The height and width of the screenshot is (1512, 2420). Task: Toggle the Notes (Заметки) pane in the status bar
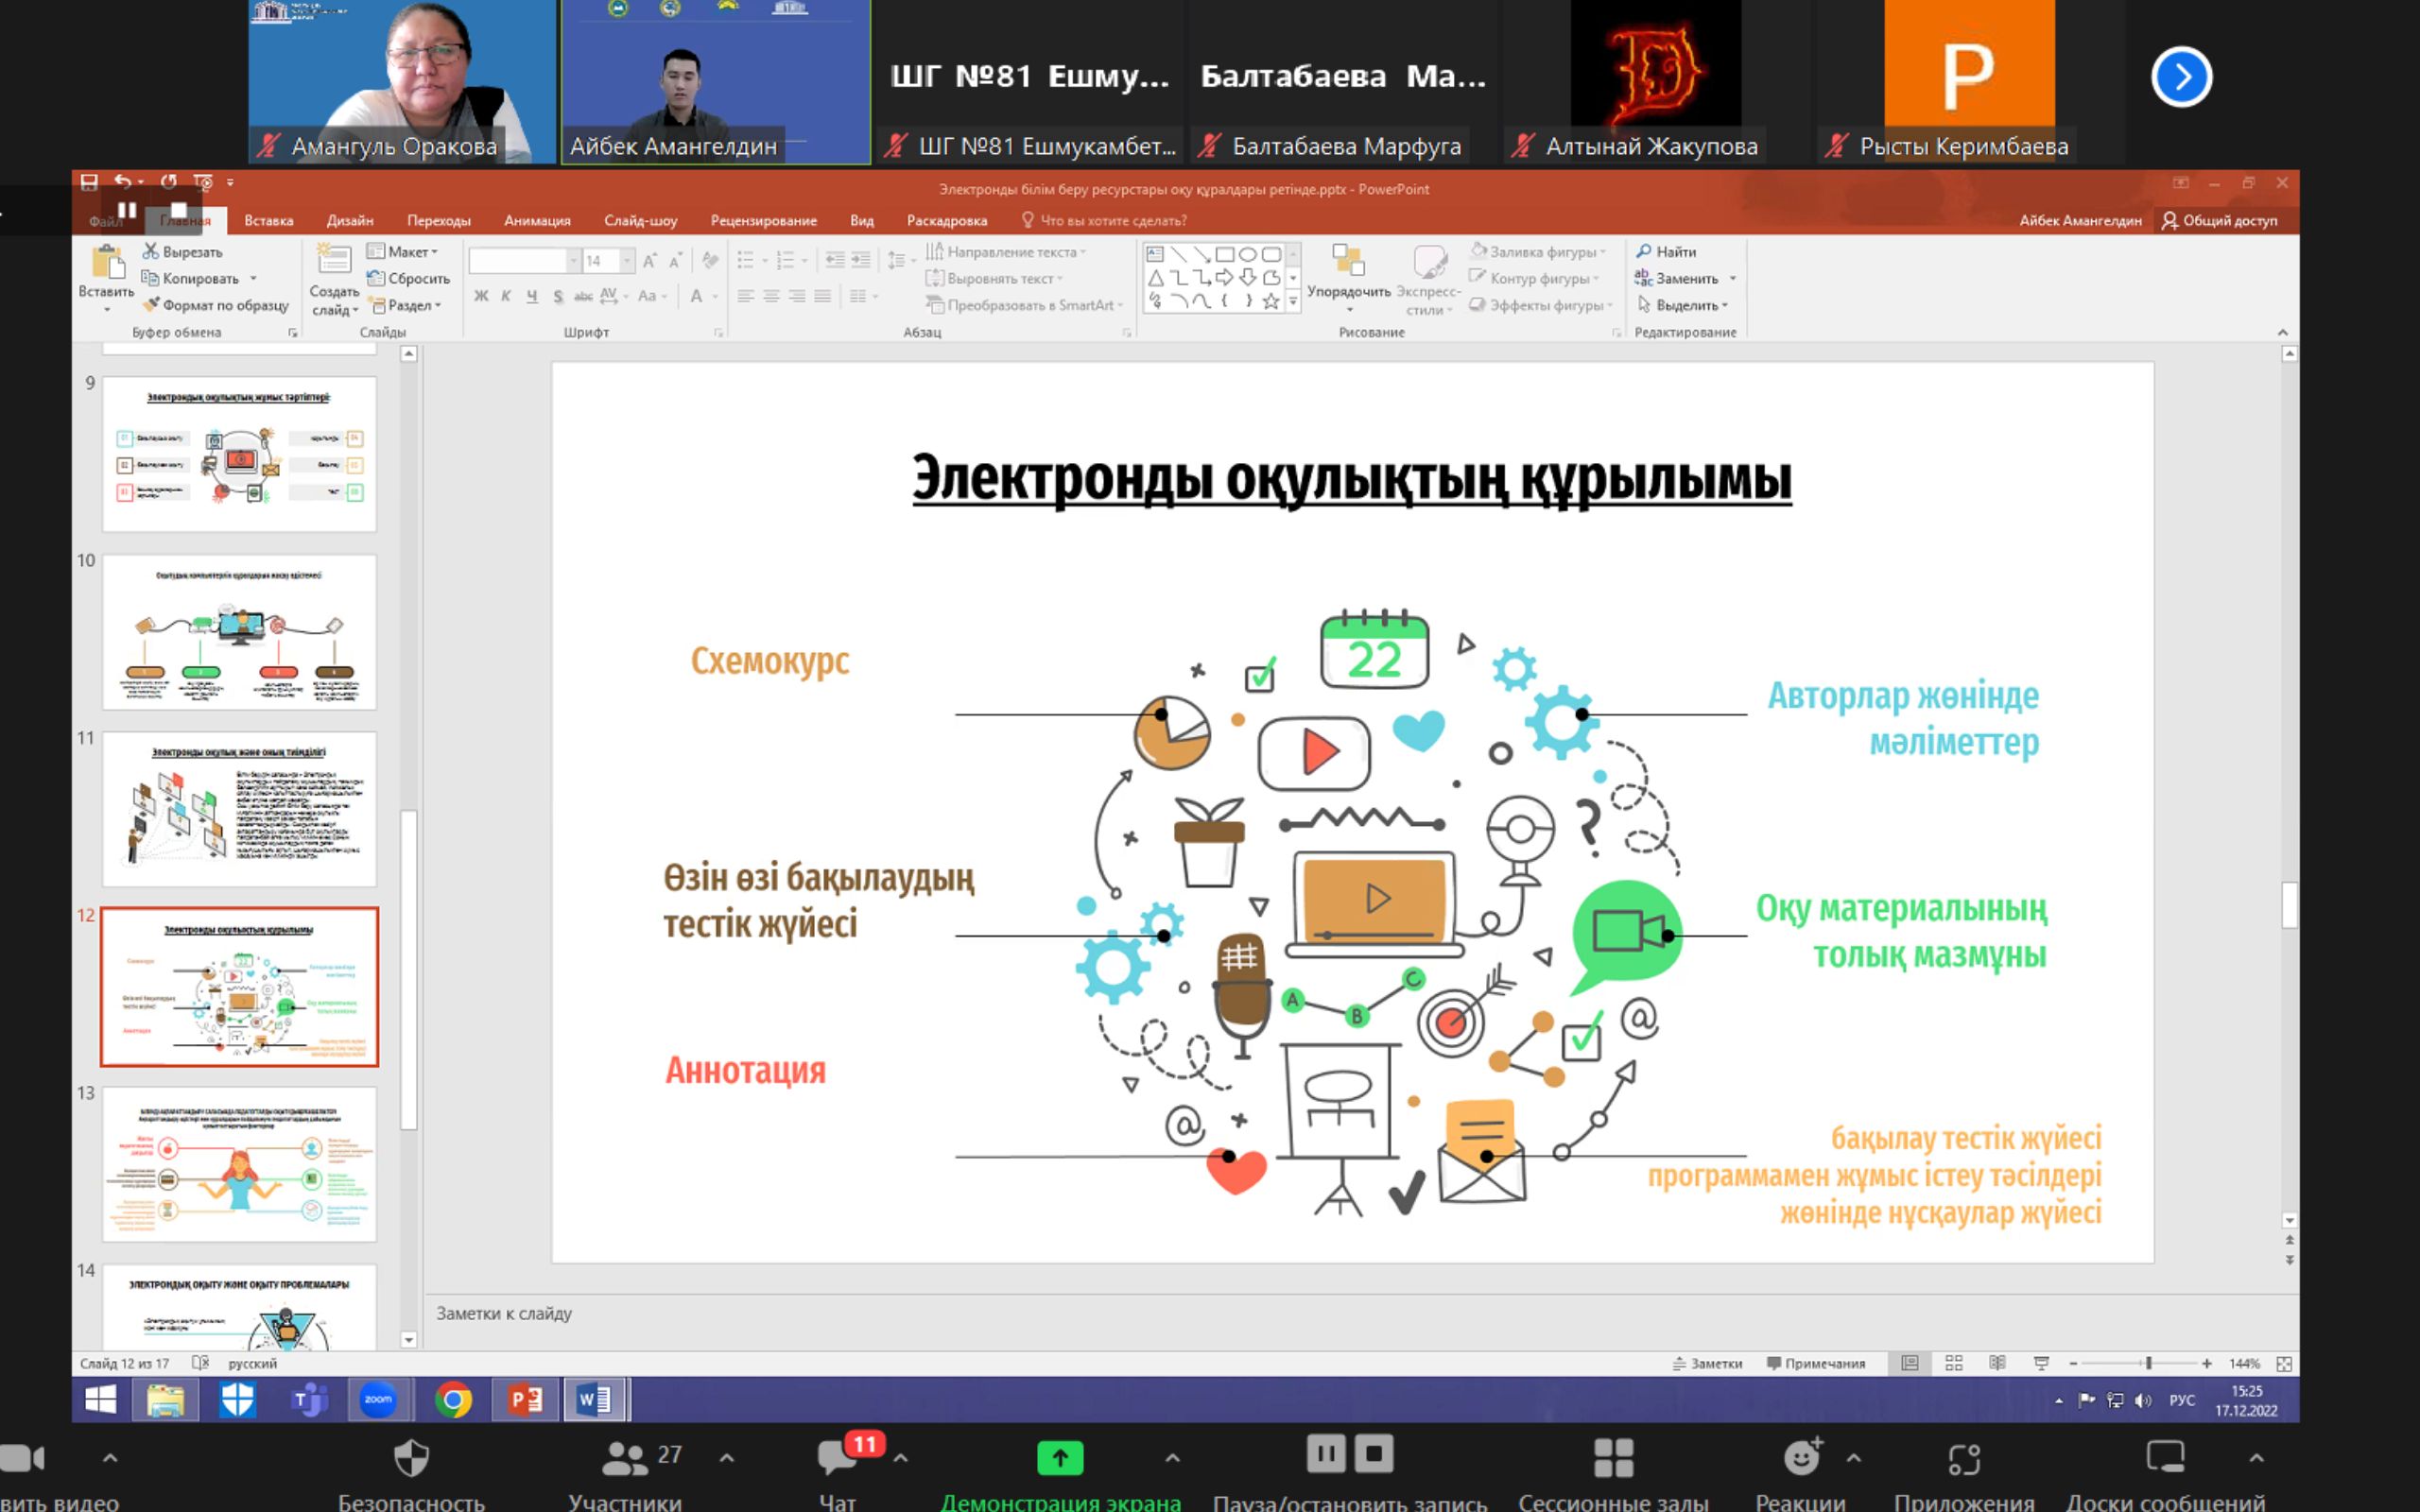pos(1707,1363)
